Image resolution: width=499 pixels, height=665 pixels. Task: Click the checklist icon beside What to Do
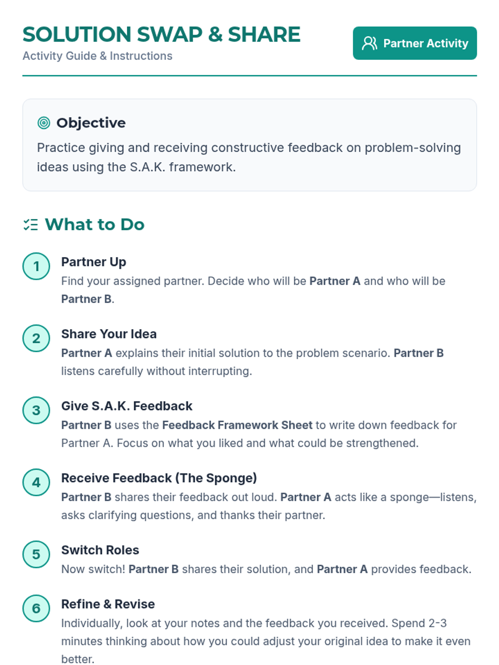point(31,225)
